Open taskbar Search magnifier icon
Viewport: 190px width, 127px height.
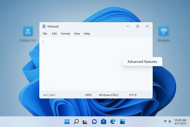[x=76, y=121]
